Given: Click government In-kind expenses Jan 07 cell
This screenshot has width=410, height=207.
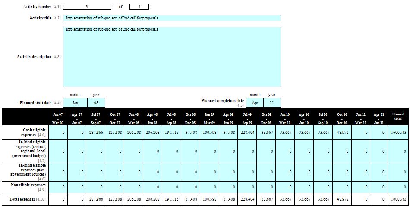Looking at the screenshot, I should coord(58,151).
